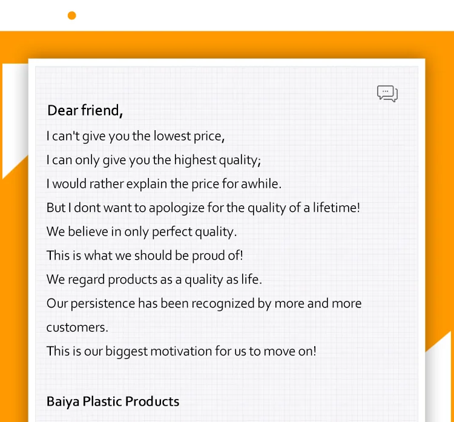
Task: Click the line mentioning highest quality
Action: coord(154,160)
